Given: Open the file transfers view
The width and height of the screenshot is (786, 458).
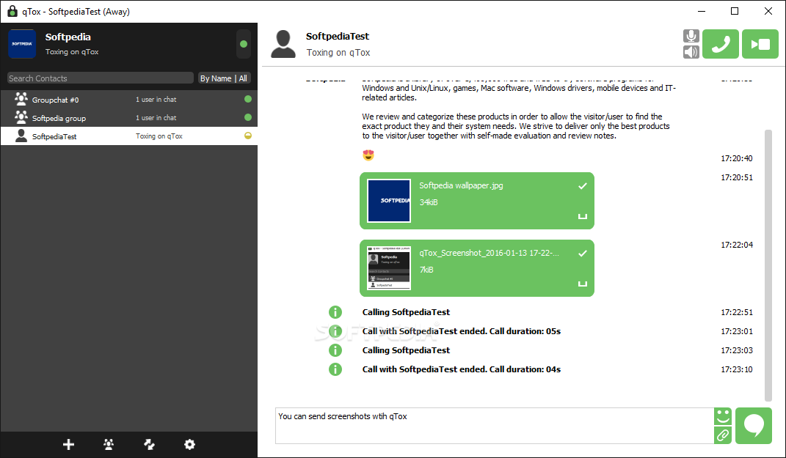Looking at the screenshot, I should pyautogui.click(x=149, y=445).
